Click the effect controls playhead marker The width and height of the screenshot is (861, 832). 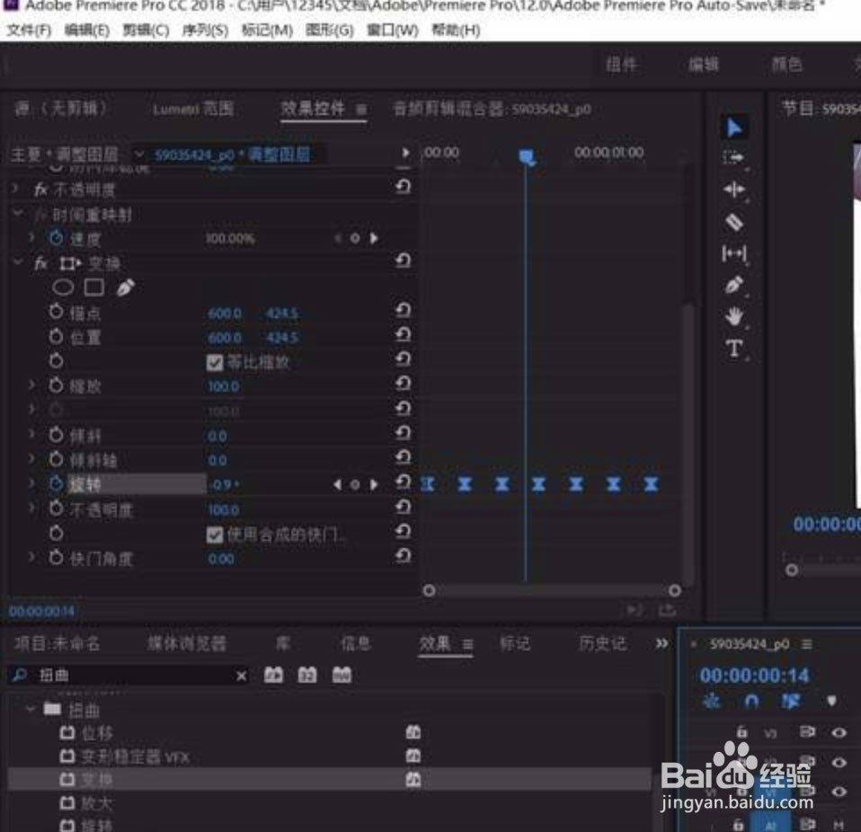click(527, 157)
